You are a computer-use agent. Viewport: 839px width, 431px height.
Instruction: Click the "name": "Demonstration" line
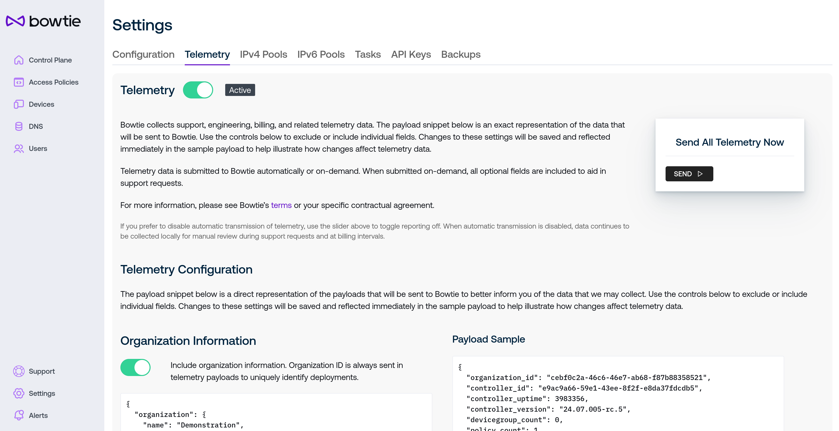[x=194, y=425]
